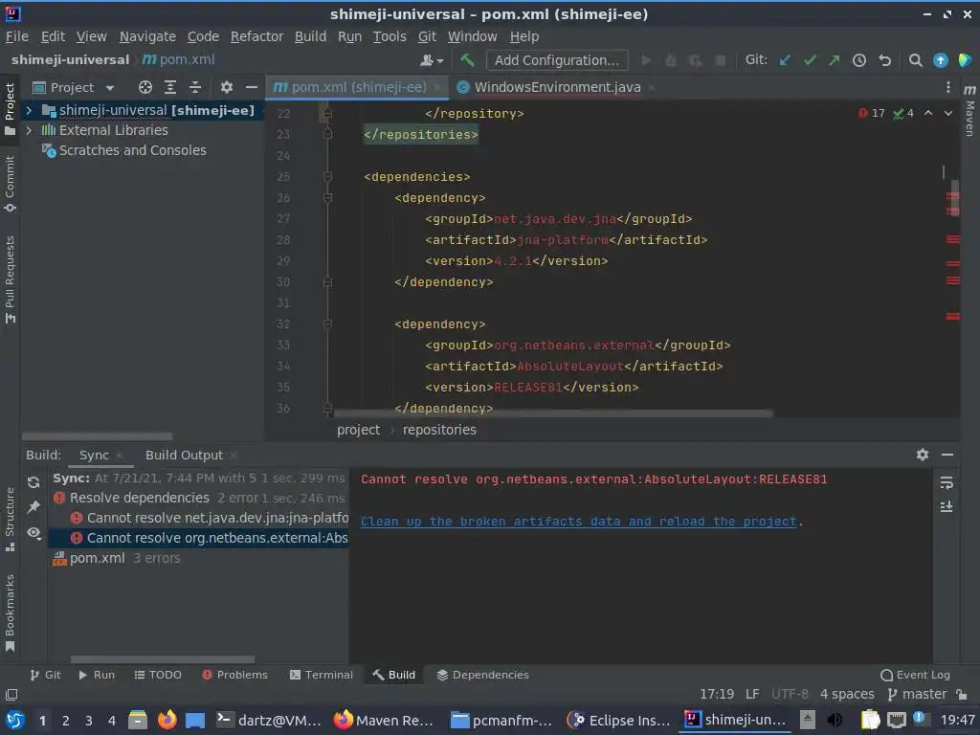The height and width of the screenshot is (735, 980).
Task: Toggle the eye view filter in Build panel
Action: [33, 532]
